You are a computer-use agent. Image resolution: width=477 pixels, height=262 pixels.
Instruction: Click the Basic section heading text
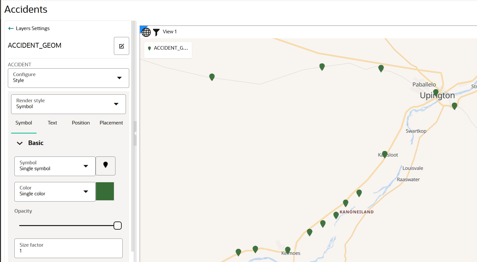pos(36,143)
